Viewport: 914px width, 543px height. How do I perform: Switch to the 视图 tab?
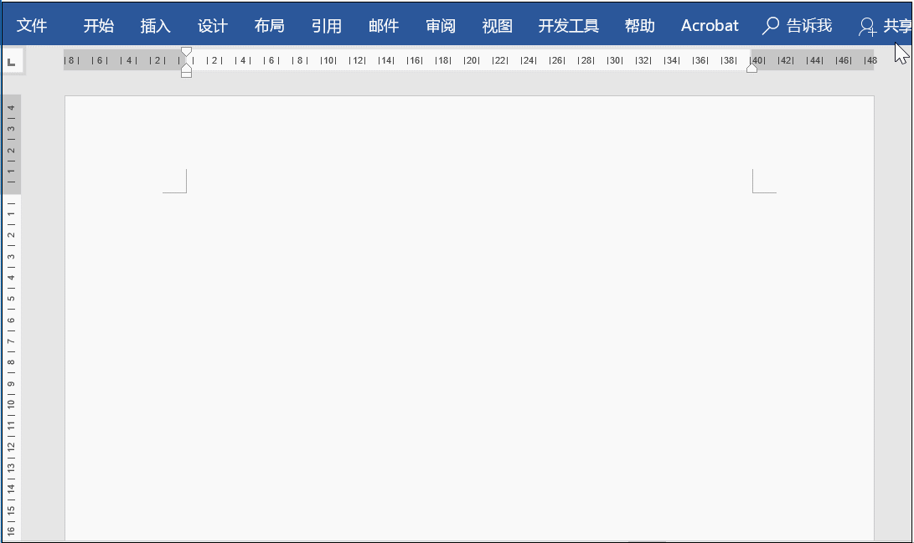click(498, 26)
